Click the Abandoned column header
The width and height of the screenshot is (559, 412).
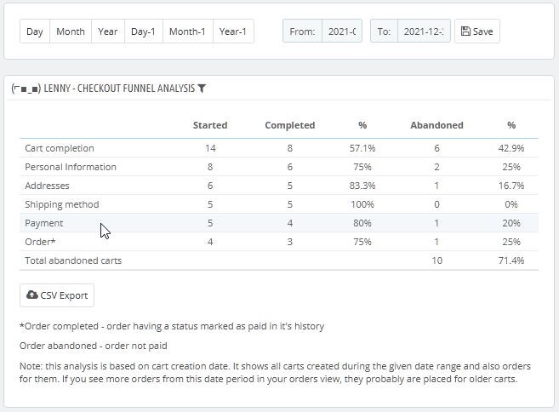436,125
